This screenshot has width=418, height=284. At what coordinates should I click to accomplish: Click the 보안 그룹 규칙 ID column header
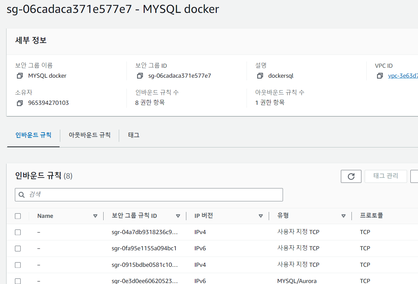point(134,216)
